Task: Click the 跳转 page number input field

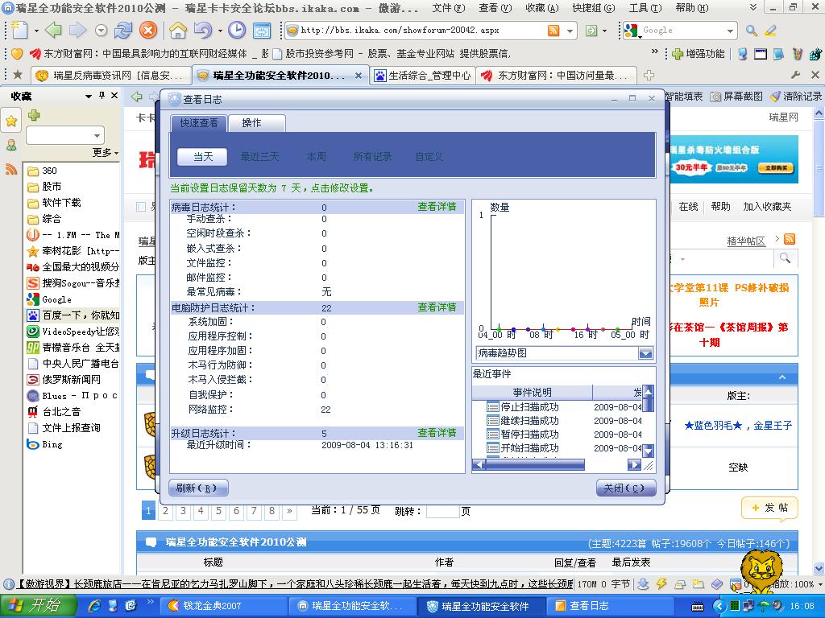Action: [x=442, y=511]
